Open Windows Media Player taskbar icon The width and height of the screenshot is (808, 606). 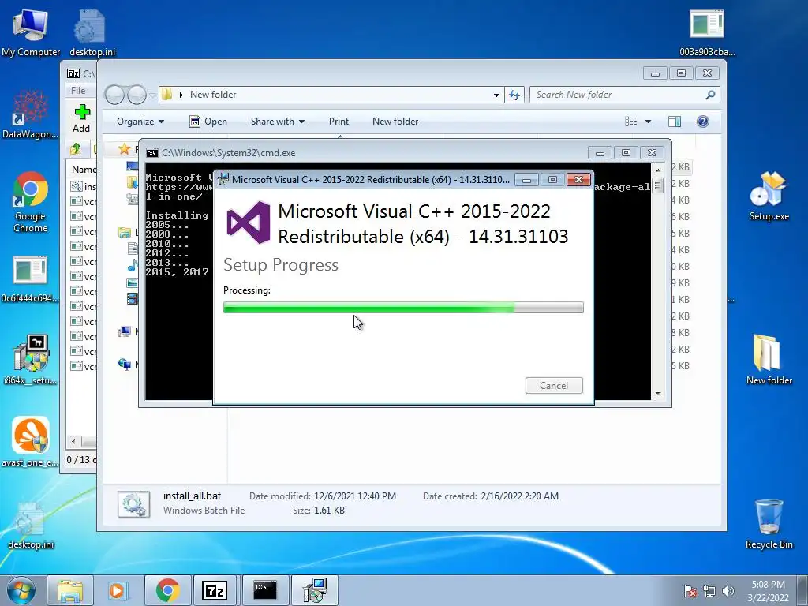[118, 590]
